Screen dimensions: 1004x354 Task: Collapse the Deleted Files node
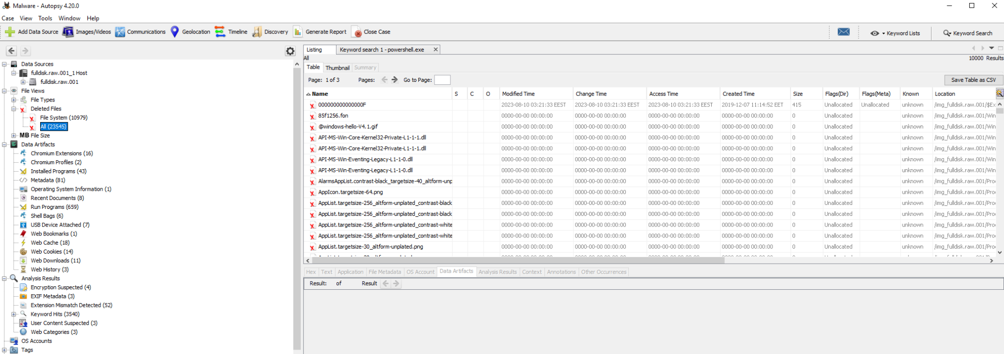click(x=14, y=108)
